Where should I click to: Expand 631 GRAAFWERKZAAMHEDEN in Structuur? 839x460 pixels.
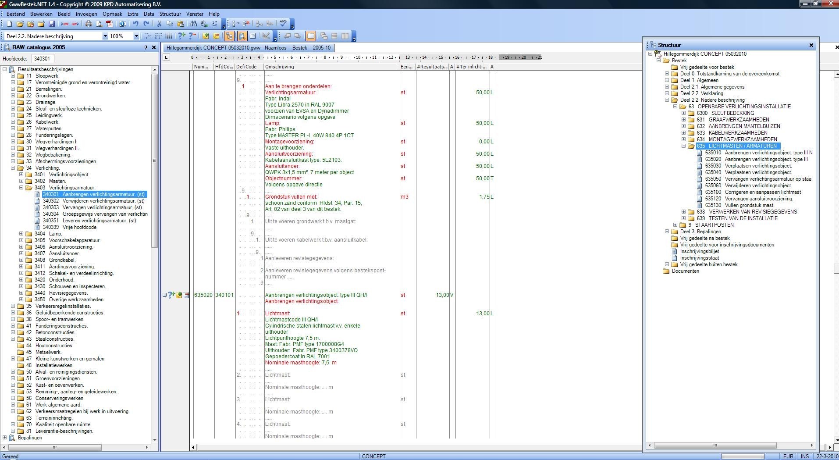click(x=683, y=120)
